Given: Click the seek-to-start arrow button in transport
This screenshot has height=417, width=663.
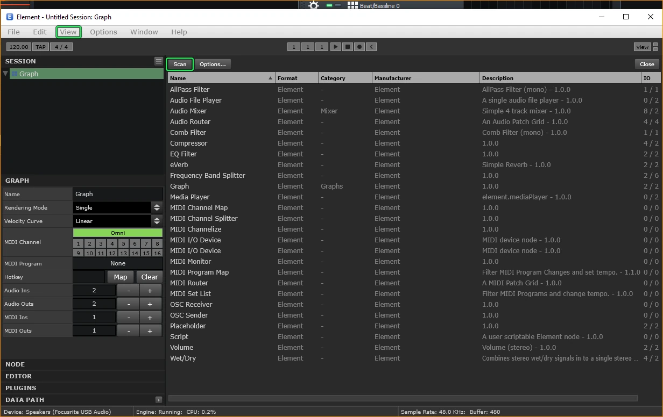Looking at the screenshot, I should coord(371,47).
